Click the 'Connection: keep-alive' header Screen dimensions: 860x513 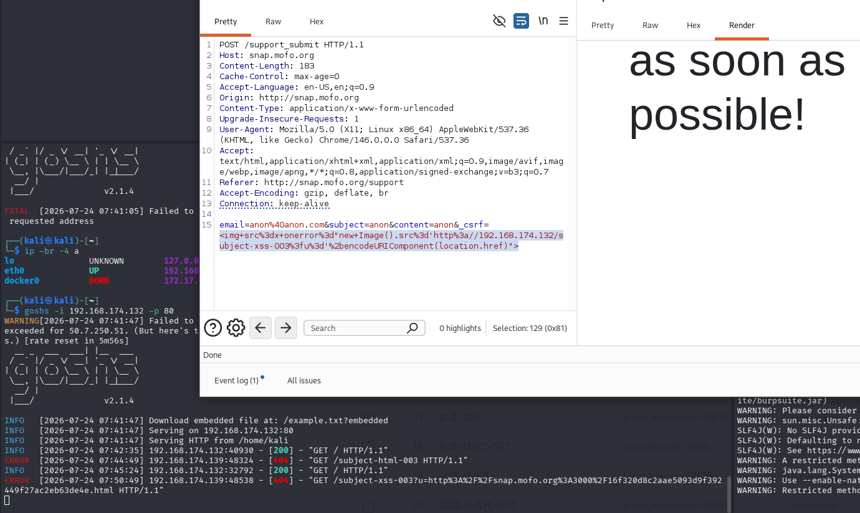click(x=274, y=203)
